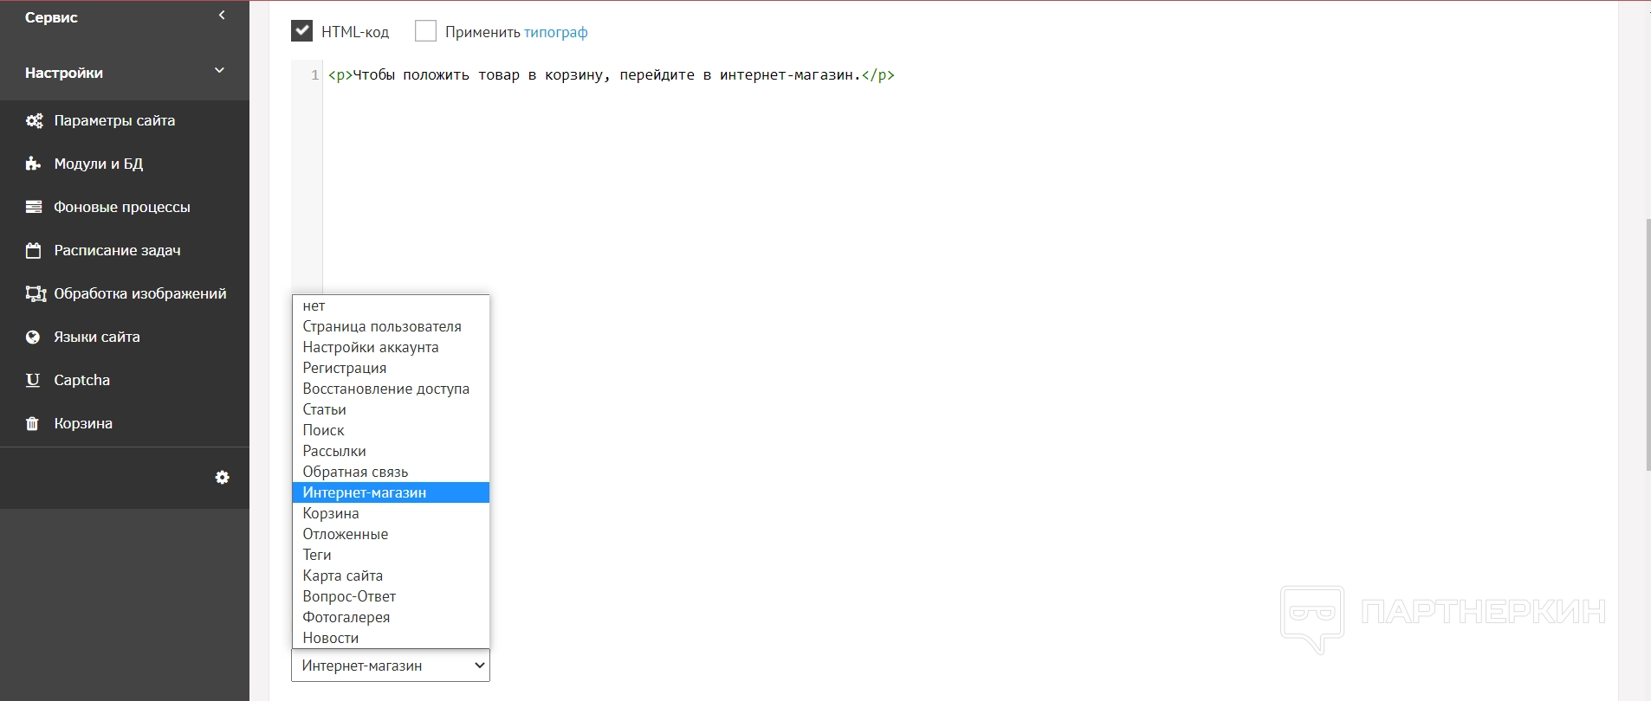Image resolution: width=1651 pixels, height=701 pixels.
Task: Disable the HTML-код checkbox
Action: pyautogui.click(x=301, y=31)
